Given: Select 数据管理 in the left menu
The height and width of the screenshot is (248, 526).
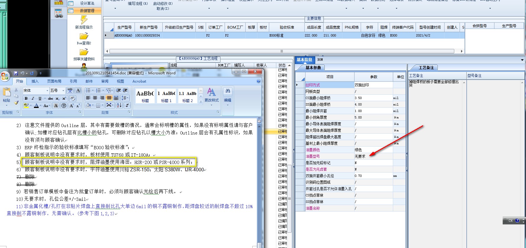Looking at the screenshot, I should (x=84, y=11).
